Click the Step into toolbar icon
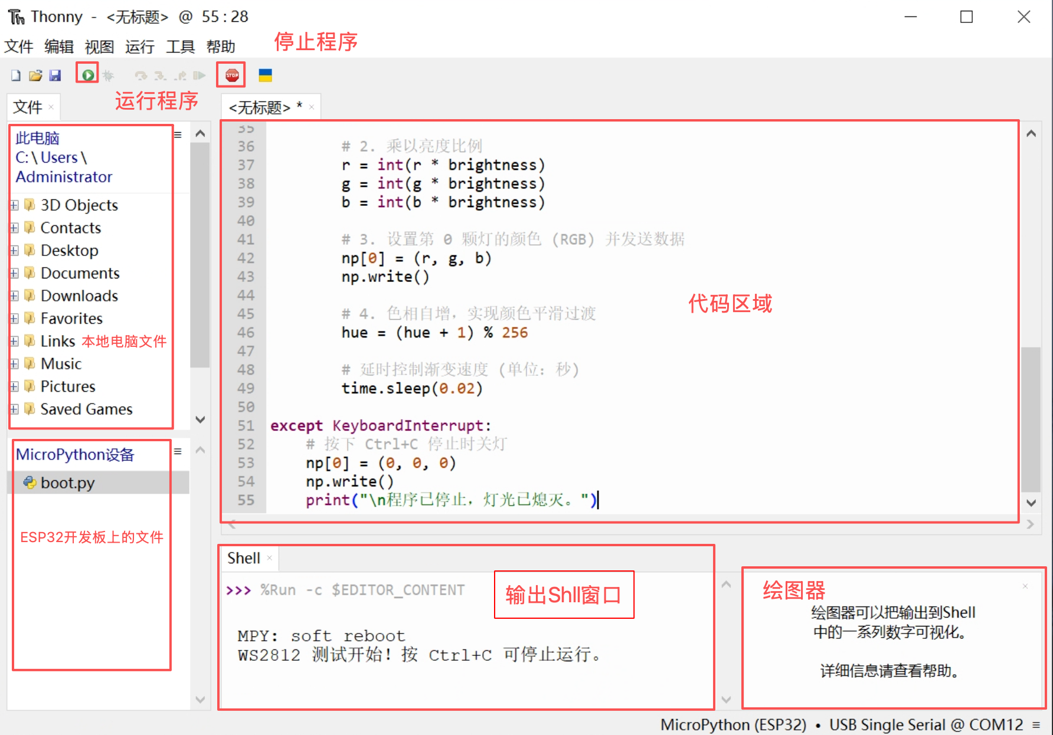The image size is (1053, 735). tap(160, 76)
